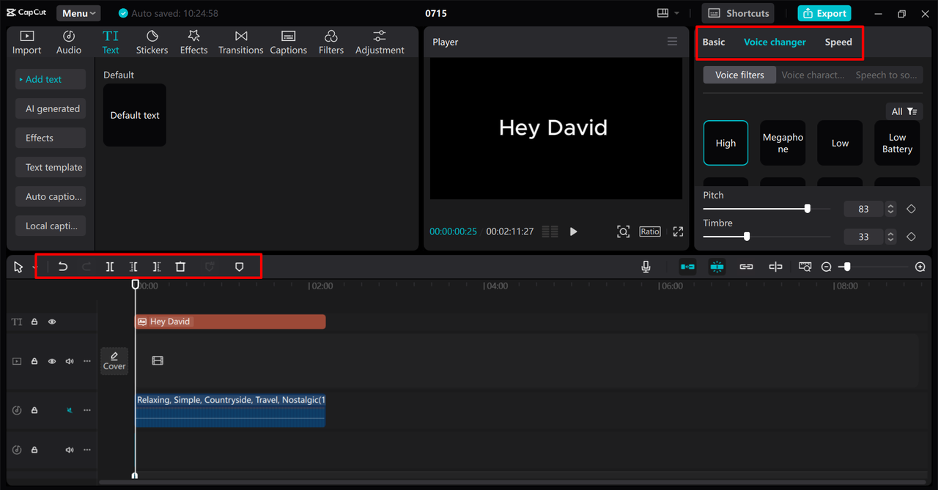938x490 pixels.
Task: Add a Pitch keyframe with the diamond icon
Action: click(912, 209)
